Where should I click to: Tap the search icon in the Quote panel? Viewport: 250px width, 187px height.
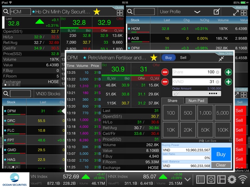6,11
